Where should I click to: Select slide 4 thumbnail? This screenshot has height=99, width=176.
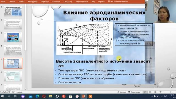point(13,50)
